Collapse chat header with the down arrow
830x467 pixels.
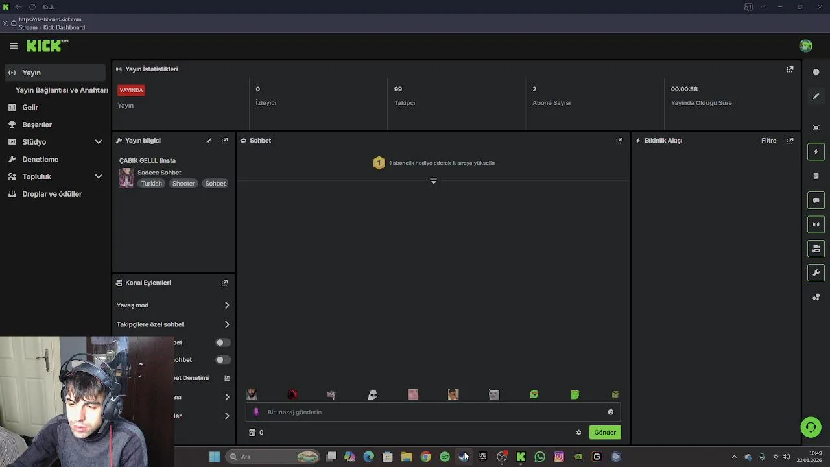[x=434, y=181]
